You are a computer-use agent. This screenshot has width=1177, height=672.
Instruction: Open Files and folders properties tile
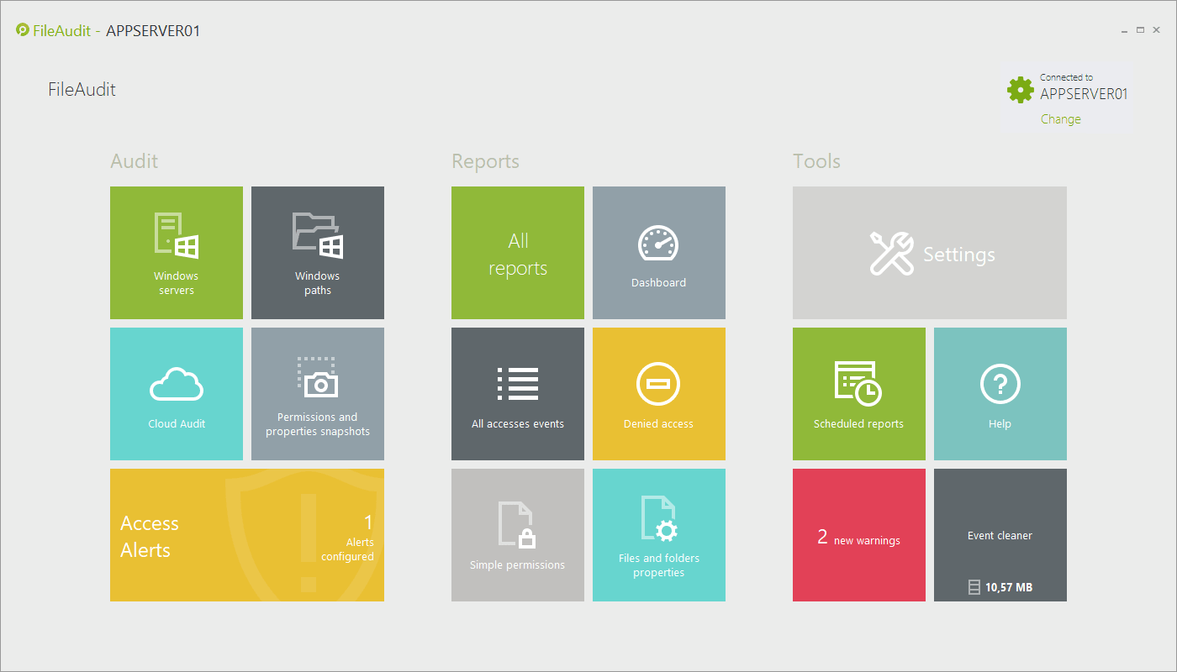(659, 535)
